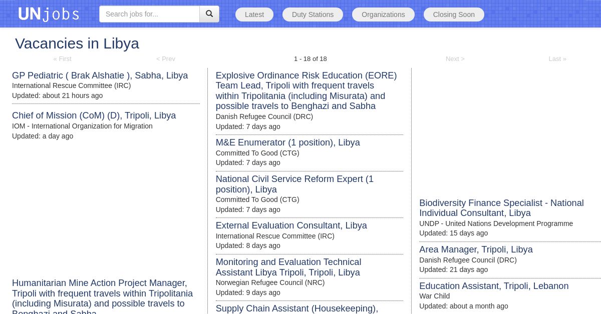Viewport: 601px width, 314px height.
Task: Open Biodiversity Finance Specialist vacancy
Action: tap(501, 208)
